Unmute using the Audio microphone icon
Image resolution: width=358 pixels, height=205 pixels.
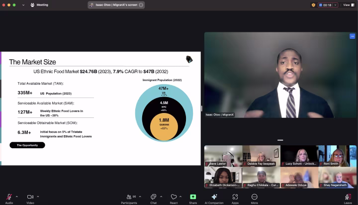pyautogui.click(x=9, y=197)
